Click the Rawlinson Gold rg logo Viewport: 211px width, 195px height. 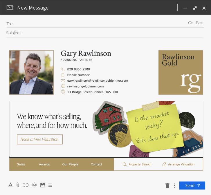(x=181, y=72)
